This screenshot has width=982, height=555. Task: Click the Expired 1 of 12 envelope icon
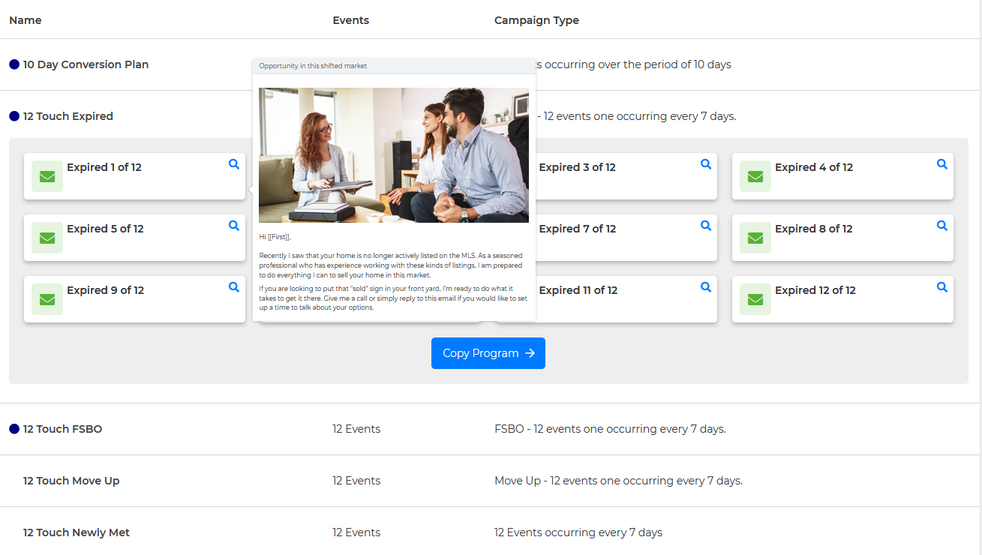pos(47,176)
